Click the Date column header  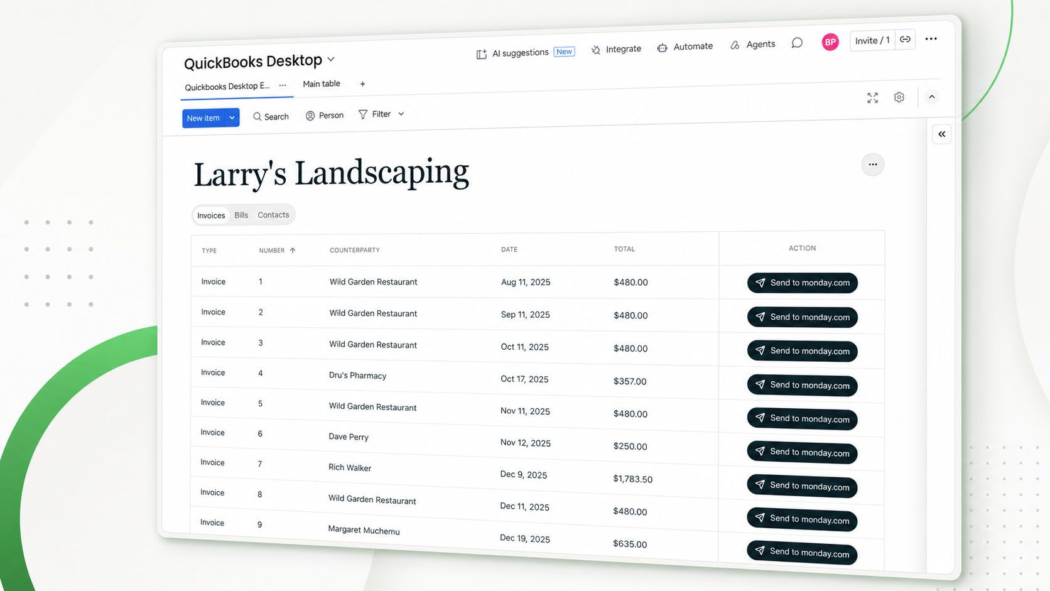[x=509, y=249]
